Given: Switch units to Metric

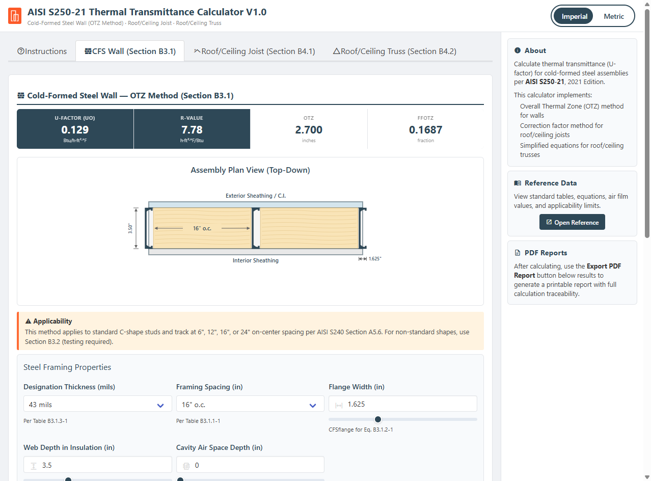Looking at the screenshot, I should pos(613,16).
